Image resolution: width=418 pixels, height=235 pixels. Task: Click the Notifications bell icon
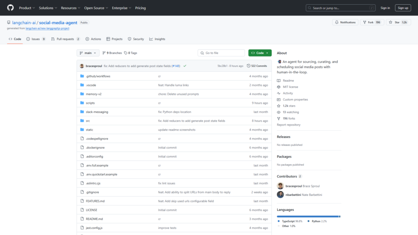pos(337,22)
